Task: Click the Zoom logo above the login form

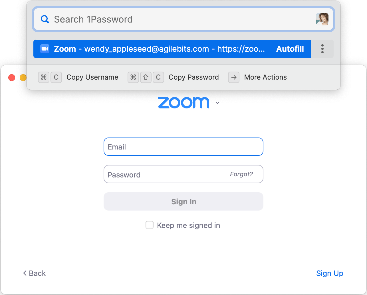Action: click(x=183, y=102)
